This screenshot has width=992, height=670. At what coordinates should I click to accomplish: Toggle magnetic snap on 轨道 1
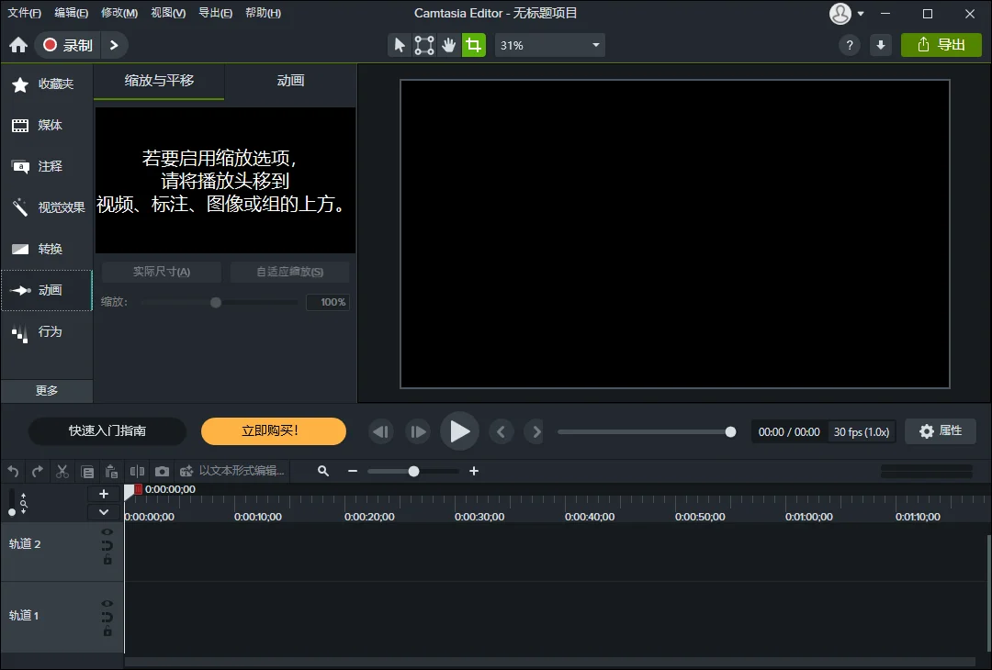coord(107,617)
